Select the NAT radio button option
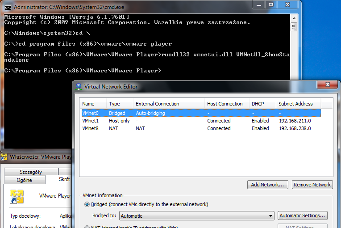Screen dimensions: 341x228 tap(87, 227)
